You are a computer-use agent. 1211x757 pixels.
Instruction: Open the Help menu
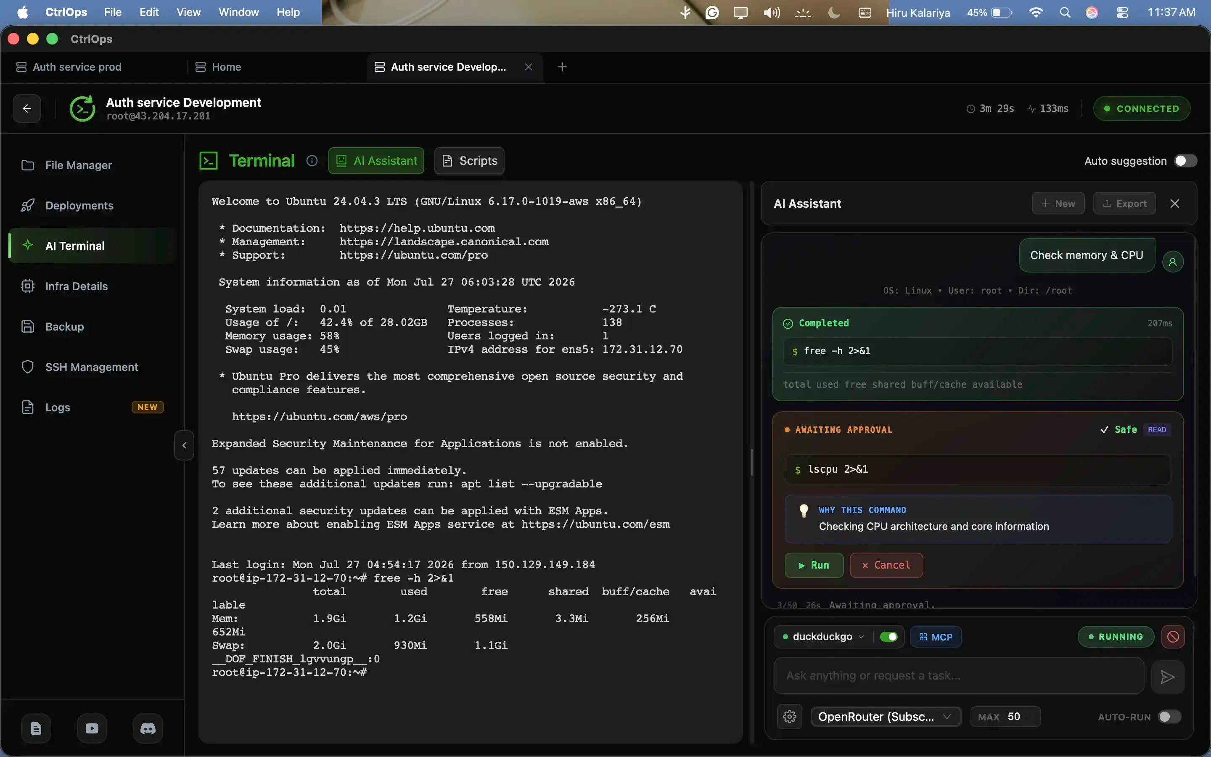tap(288, 13)
